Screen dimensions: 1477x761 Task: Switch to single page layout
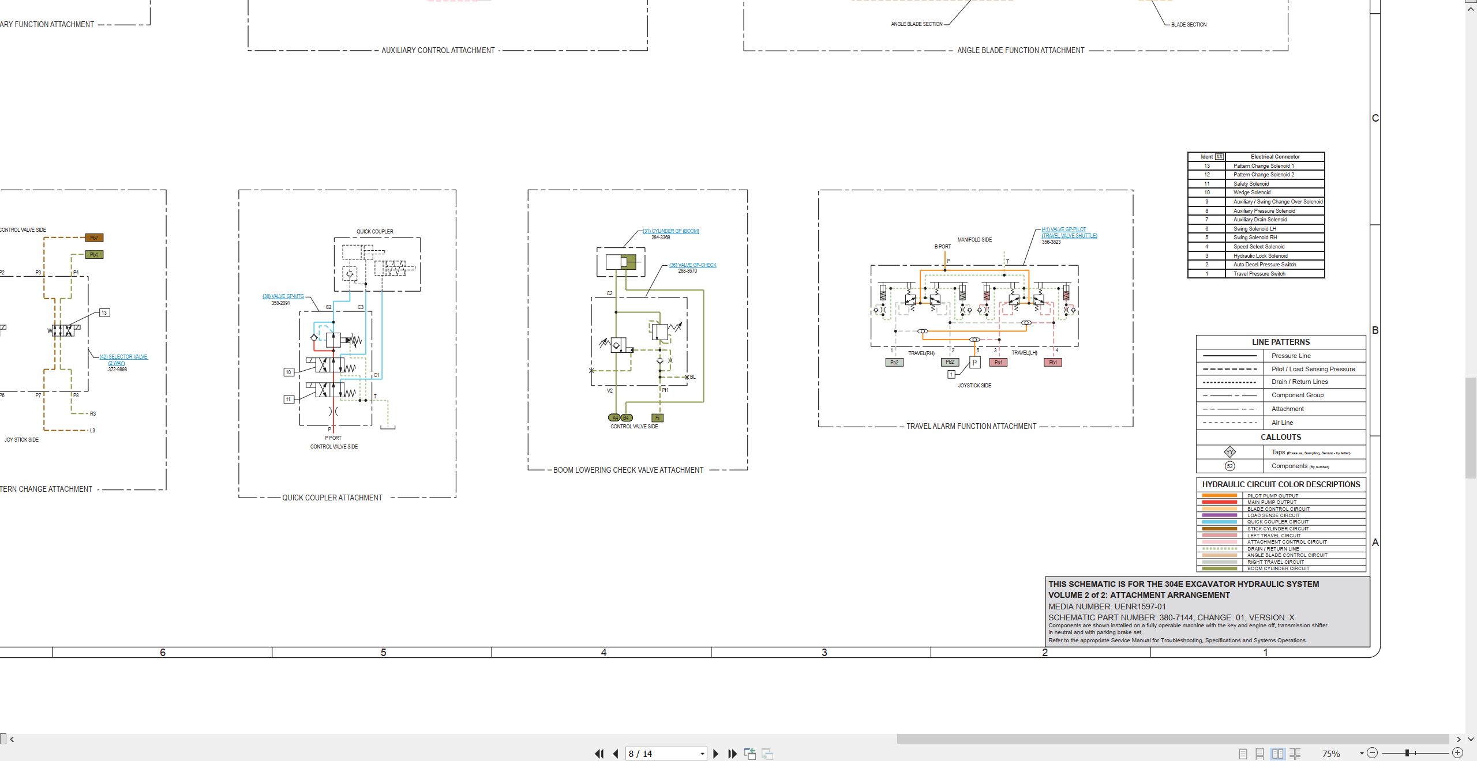[x=1243, y=754]
